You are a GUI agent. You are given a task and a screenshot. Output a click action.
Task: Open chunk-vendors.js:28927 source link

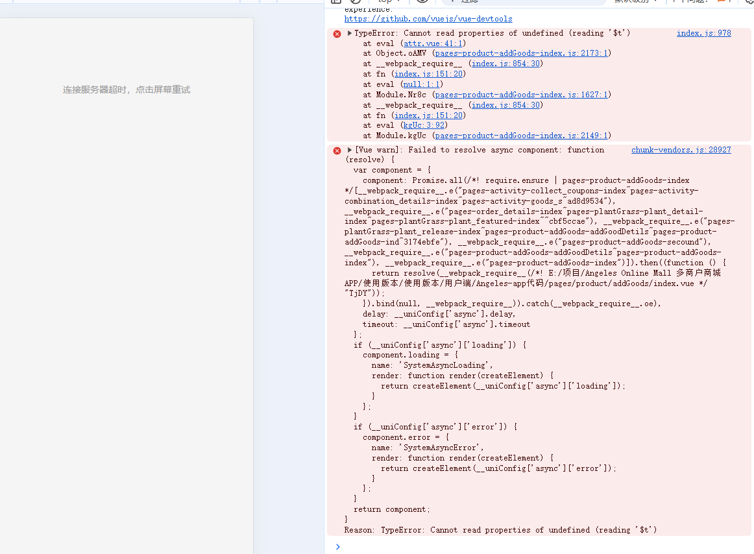[x=681, y=150]
